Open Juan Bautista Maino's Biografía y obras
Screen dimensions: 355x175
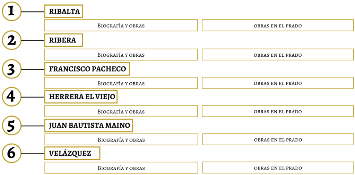[x=121, y=140]
